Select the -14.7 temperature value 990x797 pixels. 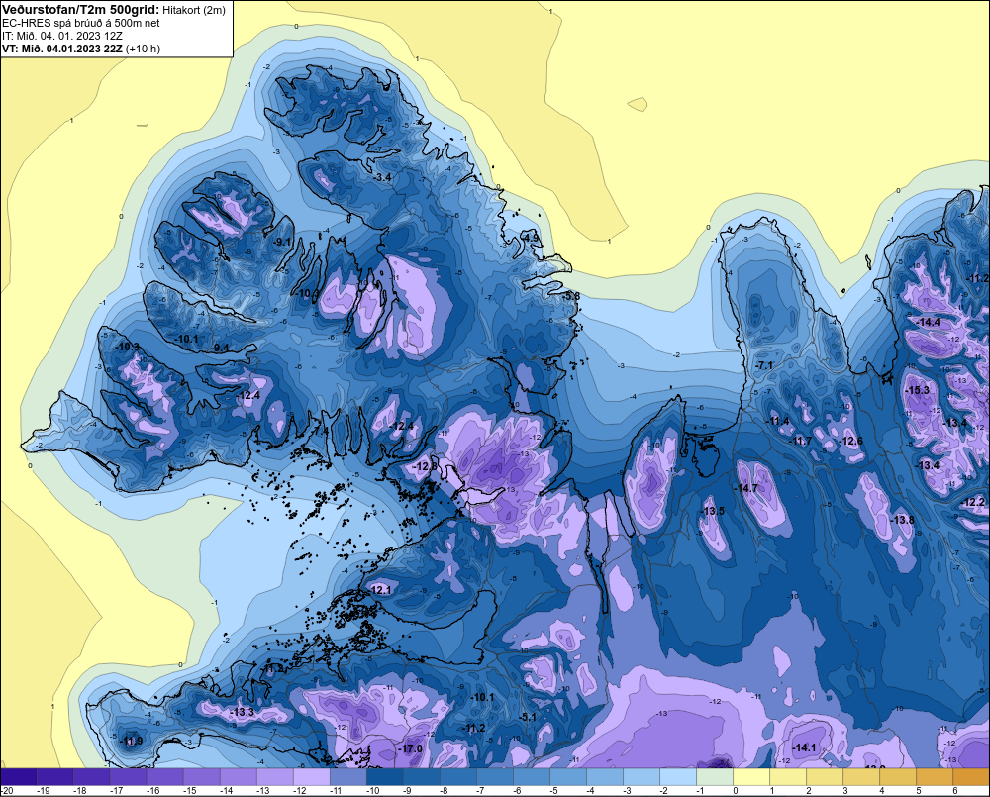745,488
